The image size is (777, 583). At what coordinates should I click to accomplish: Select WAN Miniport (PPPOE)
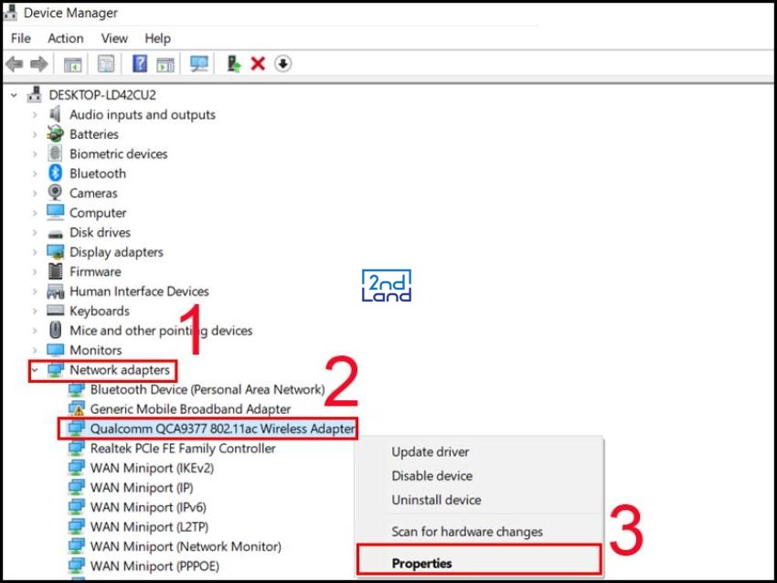pos(154,566)
